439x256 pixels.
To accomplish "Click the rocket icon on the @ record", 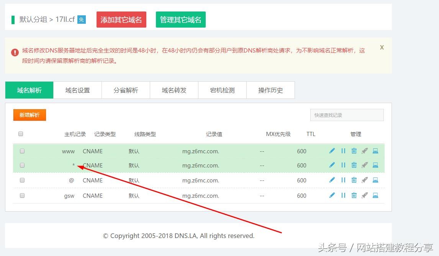I will pos(365,180).
